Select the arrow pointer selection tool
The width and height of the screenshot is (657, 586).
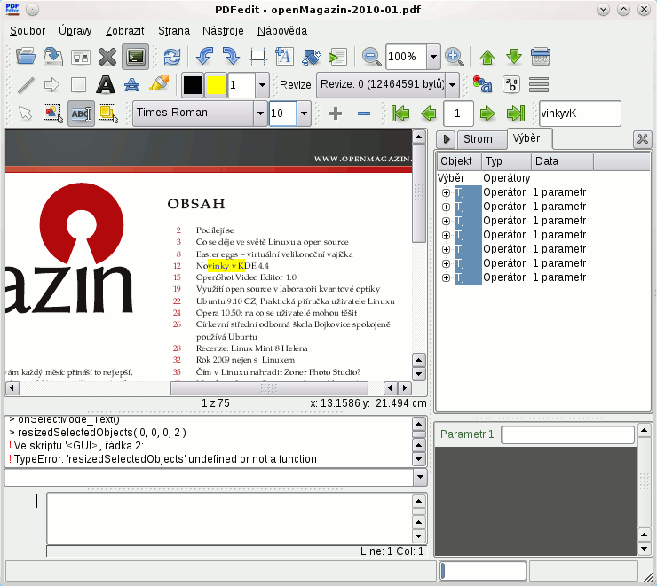(26, 113)
